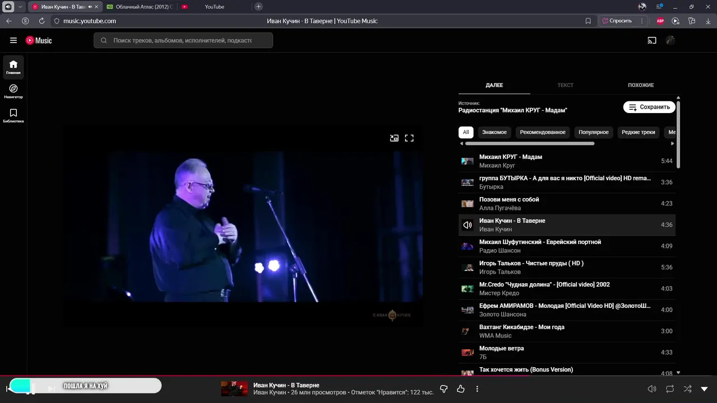717x403 pixels.
Task: Save the queue with Сохранить button
Action: 649,107
